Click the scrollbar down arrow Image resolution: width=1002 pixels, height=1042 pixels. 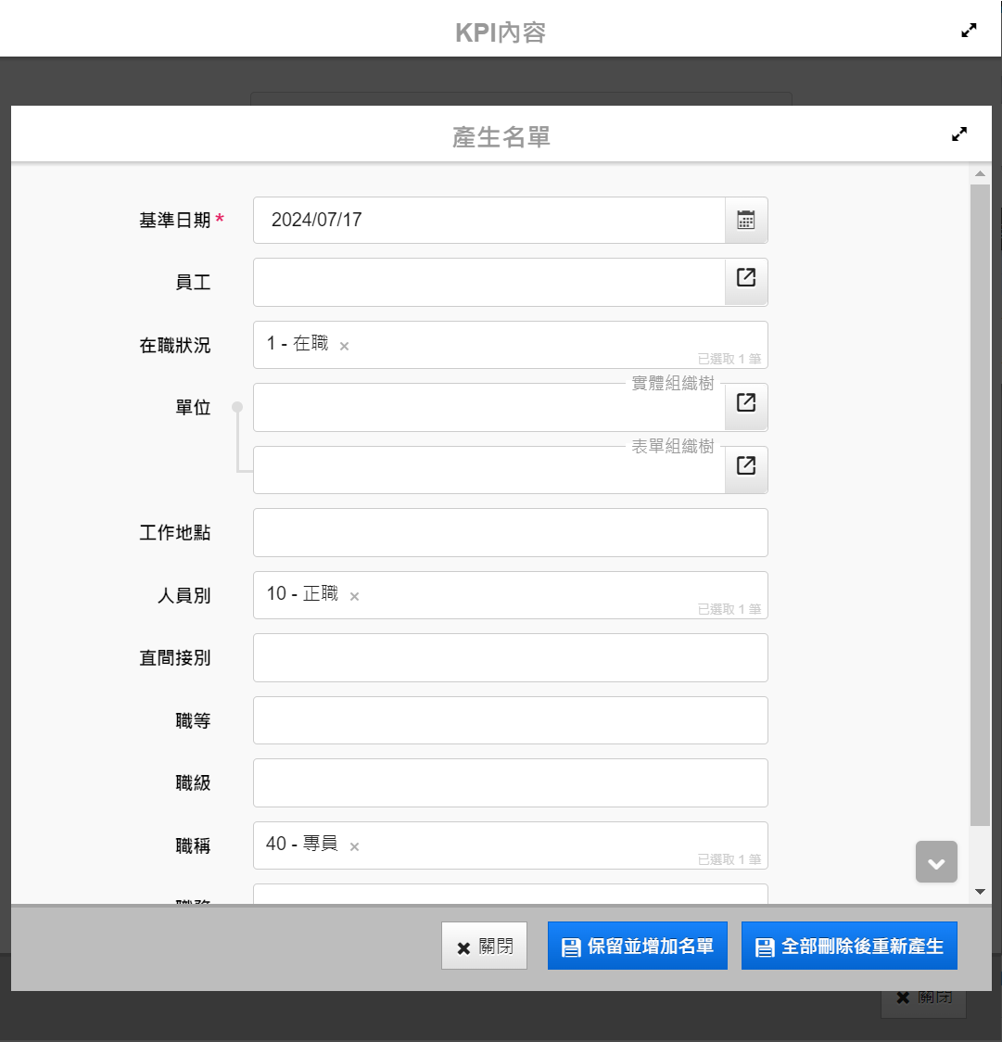(981, 892)
